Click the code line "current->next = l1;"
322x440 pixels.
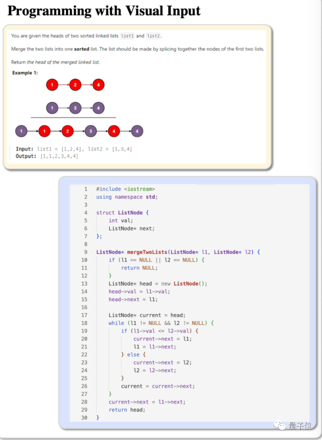(x=162, y=339)
